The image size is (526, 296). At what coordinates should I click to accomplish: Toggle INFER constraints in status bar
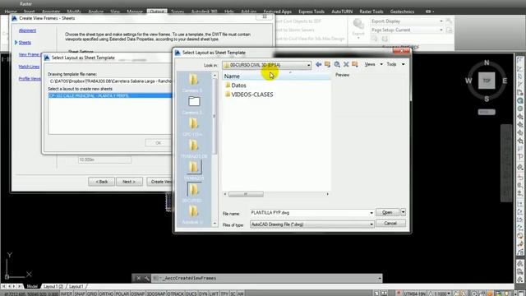coord(67,294)
